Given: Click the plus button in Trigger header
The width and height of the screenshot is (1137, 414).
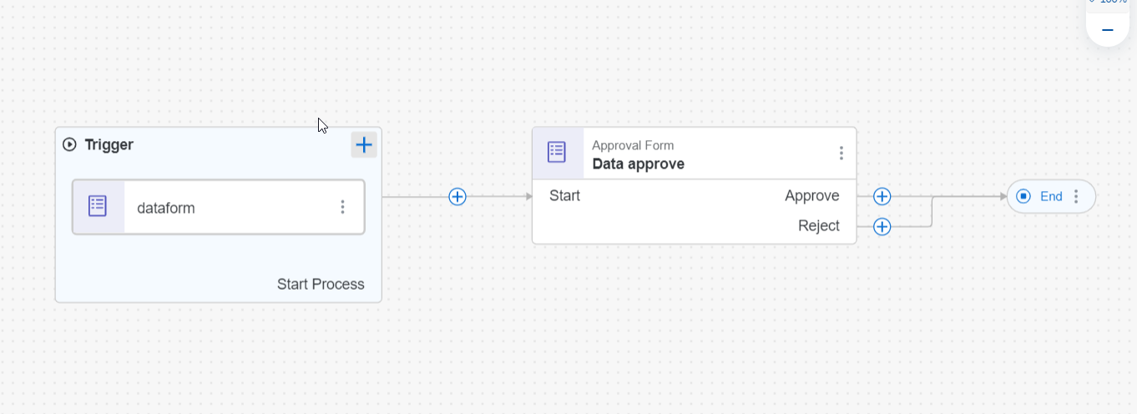Looking at the screenshot, I should (364, 145).
